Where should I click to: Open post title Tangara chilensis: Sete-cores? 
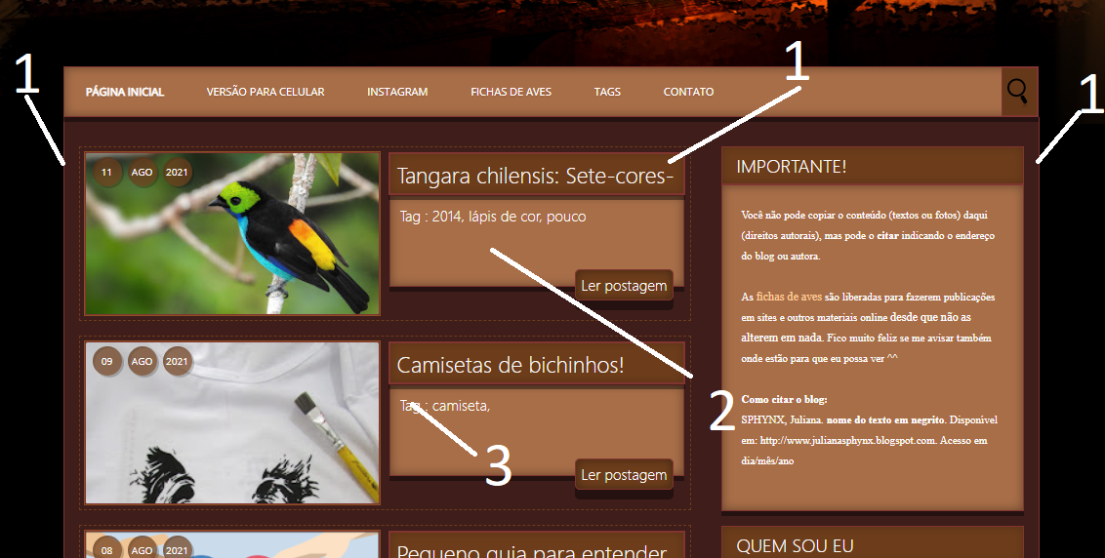pyautogui.click(x=536, y=176)
